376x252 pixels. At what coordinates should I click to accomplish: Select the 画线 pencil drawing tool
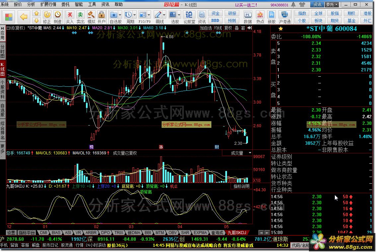tap(158, 15)
